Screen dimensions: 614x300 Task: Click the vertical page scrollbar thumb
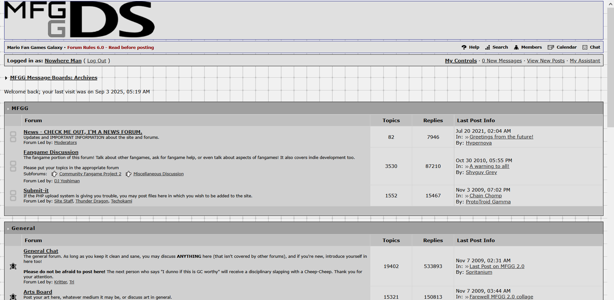(x=610, y=67)
